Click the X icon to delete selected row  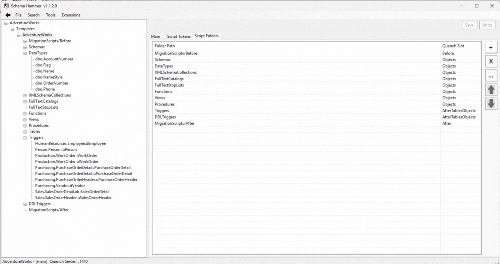(x=491, y=61)
